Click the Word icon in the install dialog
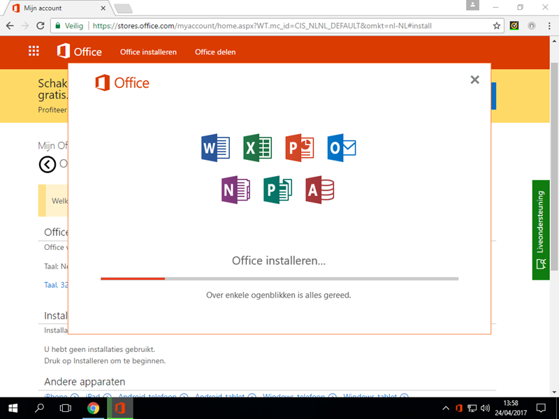The width and height of the screenshot is (559, 419). pos(215,147)
